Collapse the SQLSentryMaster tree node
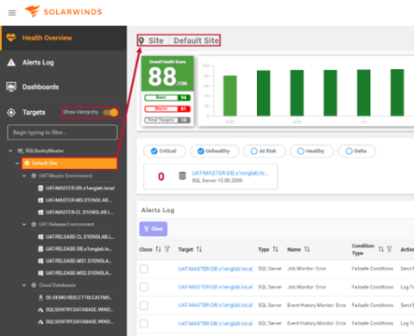414x336 pixels. [x=10, y=151]
